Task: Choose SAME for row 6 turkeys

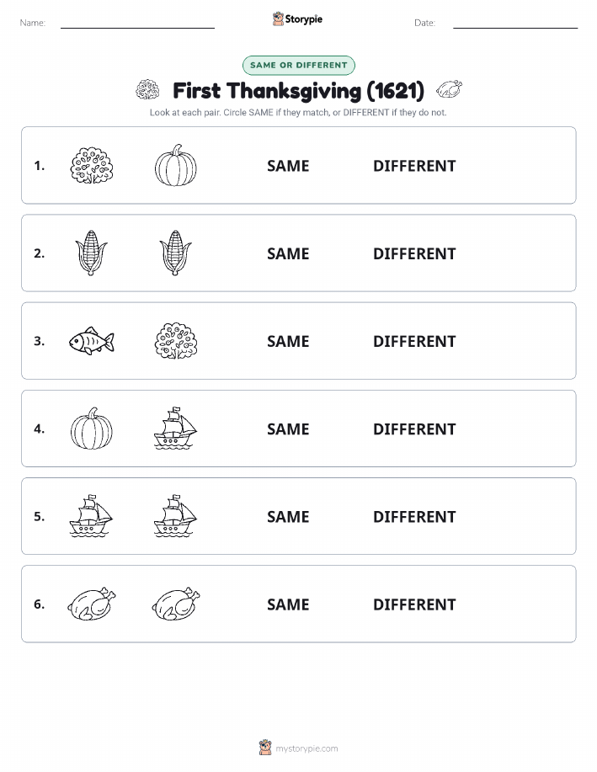Action: coord(288,604)
